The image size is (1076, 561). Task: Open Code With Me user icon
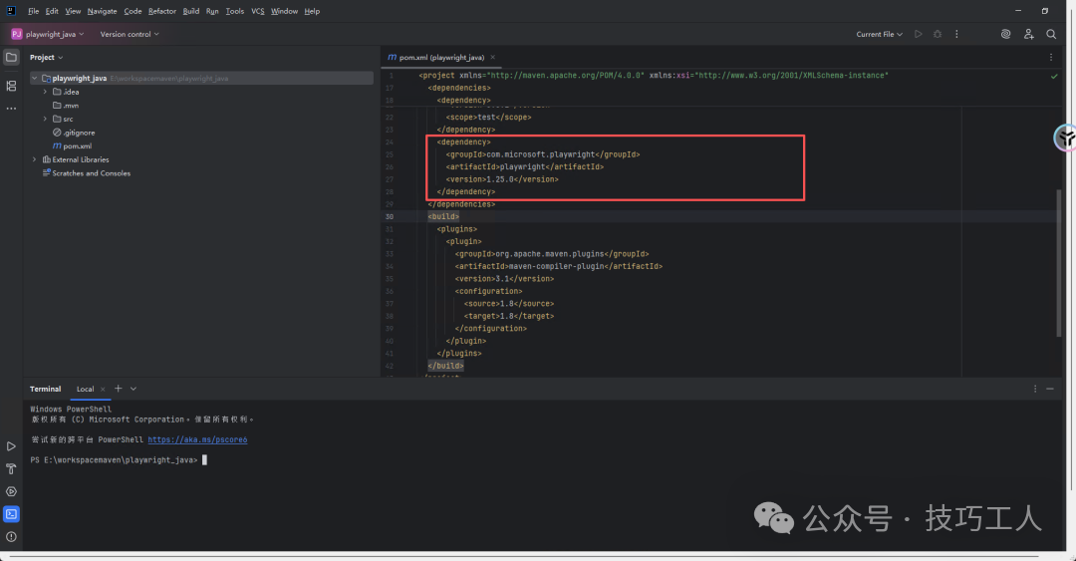1028,34
